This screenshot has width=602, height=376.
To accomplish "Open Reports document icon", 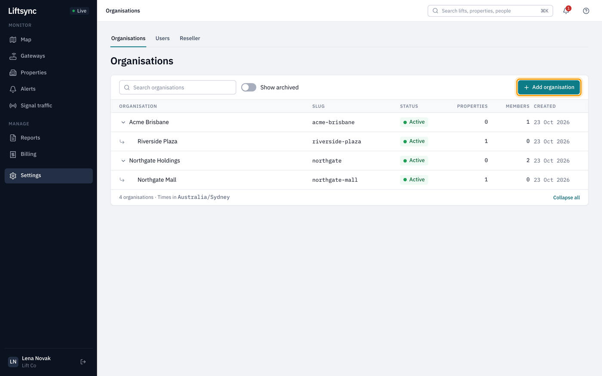I will tap(13, 138).
